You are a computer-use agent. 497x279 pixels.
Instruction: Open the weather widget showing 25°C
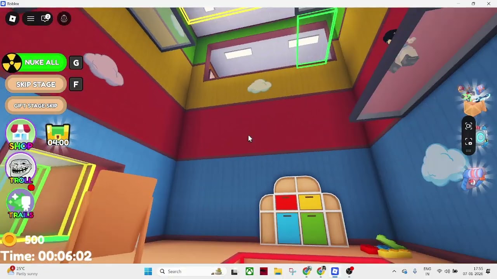tap(23, 271)
